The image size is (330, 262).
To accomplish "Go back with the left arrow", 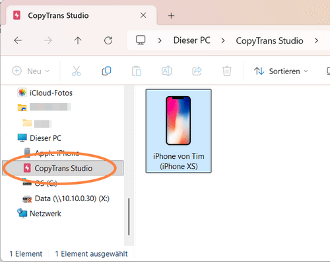I will (18, 40).
